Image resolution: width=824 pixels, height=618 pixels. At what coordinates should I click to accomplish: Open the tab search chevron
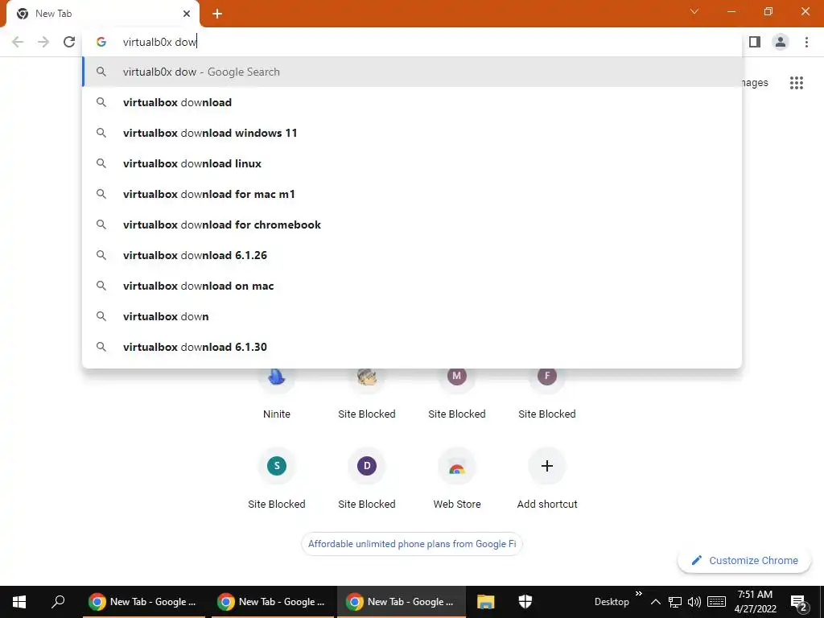tap(694, 11)
